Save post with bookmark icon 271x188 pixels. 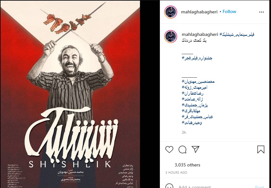click(261, 149)
